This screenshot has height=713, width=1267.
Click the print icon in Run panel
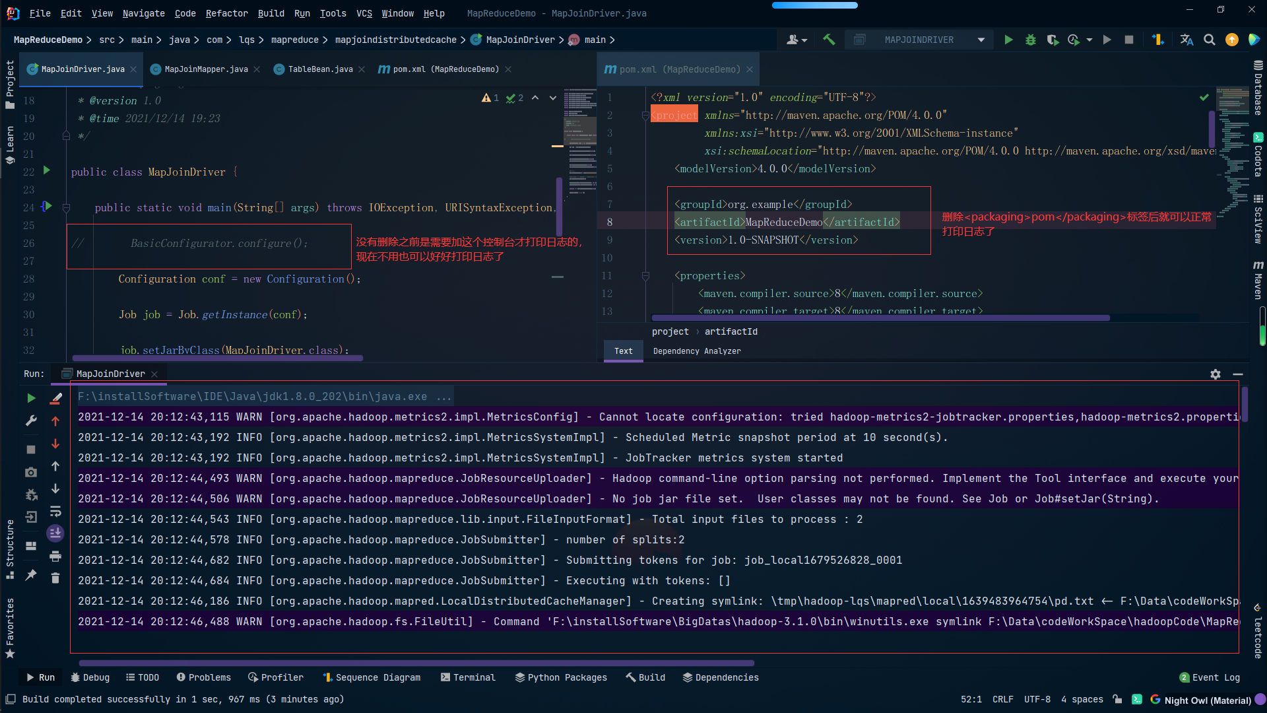click(x=55, y=557)
